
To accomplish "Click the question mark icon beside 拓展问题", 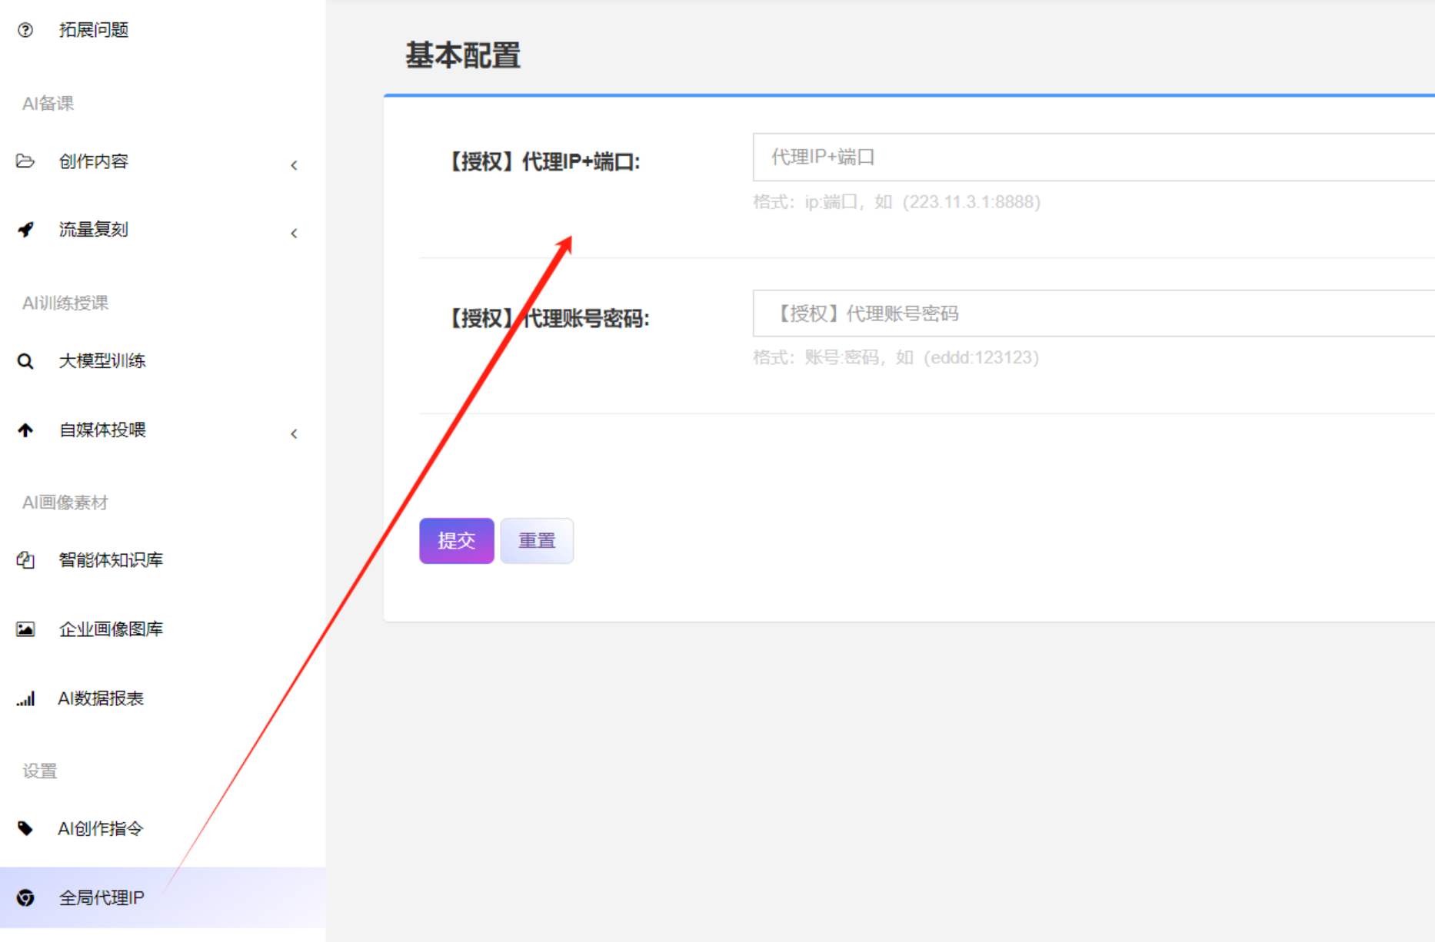I will 25,30.
